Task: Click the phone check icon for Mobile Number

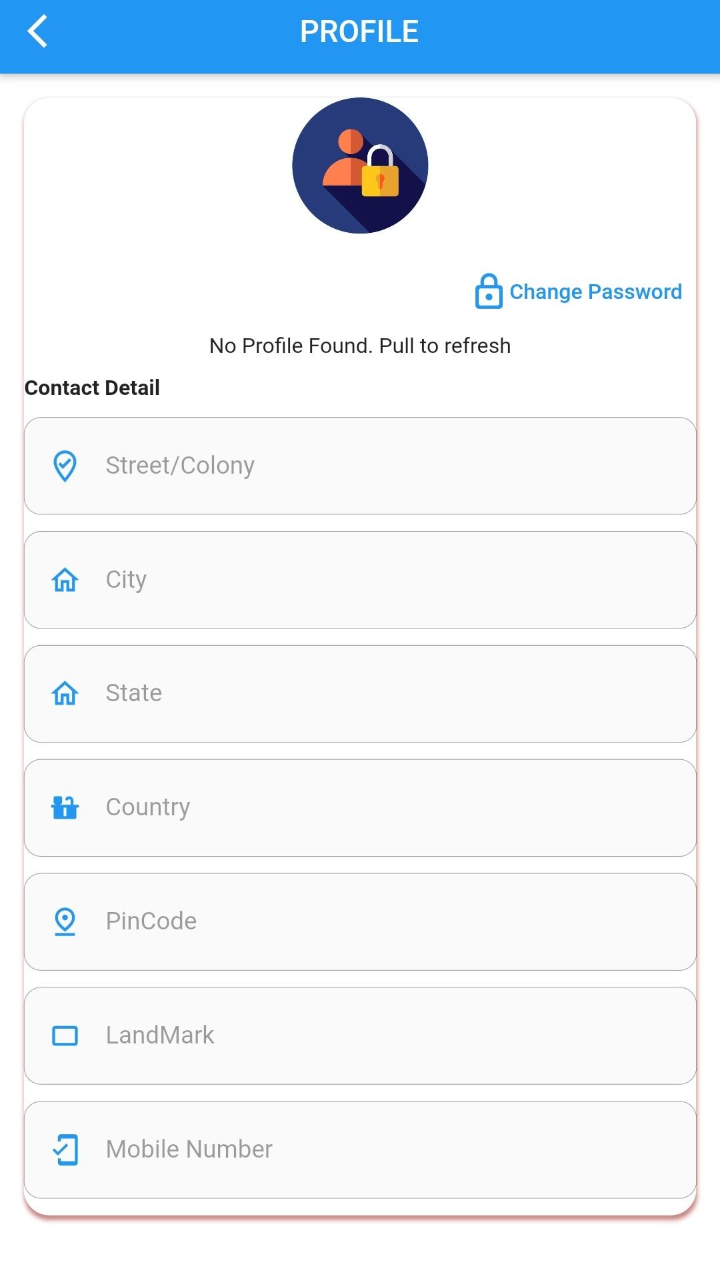Action: [65, 1150]
